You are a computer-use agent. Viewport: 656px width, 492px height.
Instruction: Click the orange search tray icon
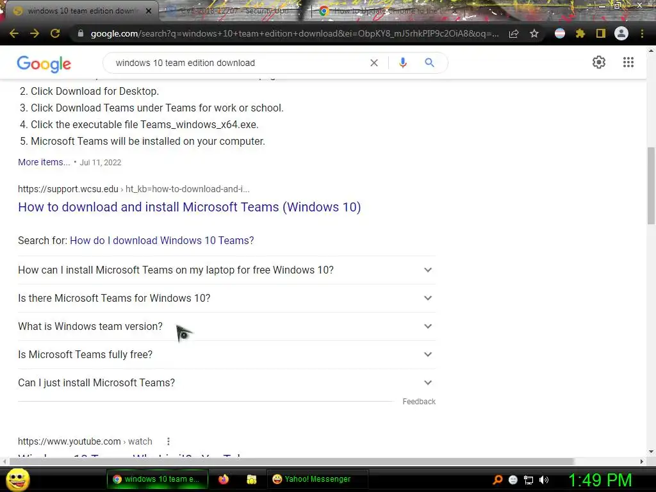[x=497, y=479]
